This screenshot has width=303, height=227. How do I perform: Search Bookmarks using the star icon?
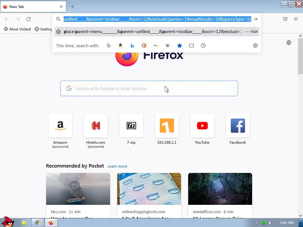click(x=180, y=46)
